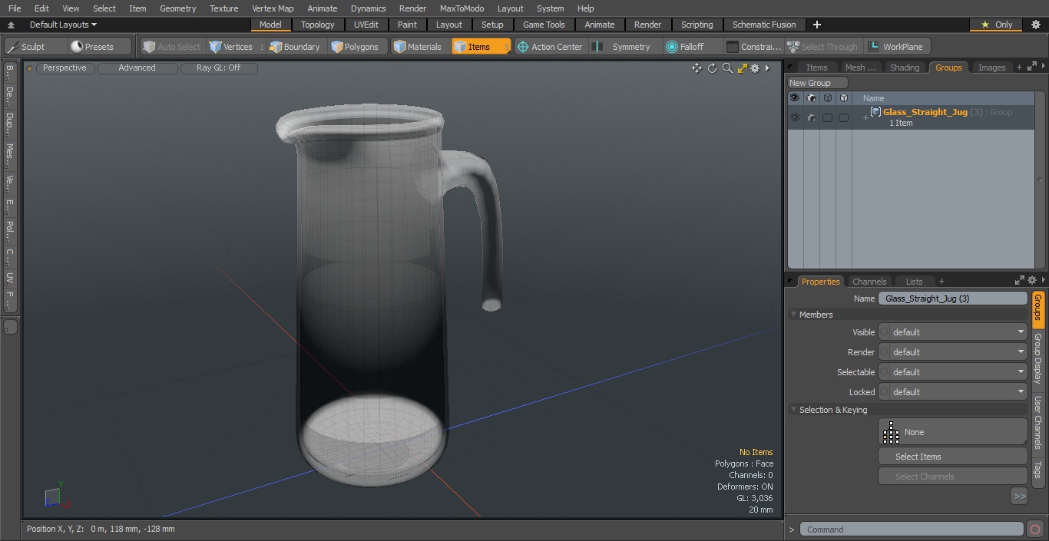The width and height of the screenshot is (1049, 541).
Task: Click the home arrow icon beside Default Layouts
Action: click(12, 25)
